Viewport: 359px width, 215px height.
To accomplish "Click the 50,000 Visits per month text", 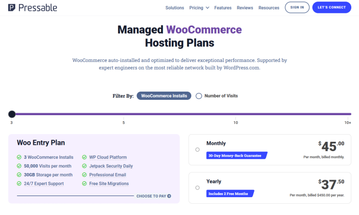I will pyautogui.click(x=48, y=166).
